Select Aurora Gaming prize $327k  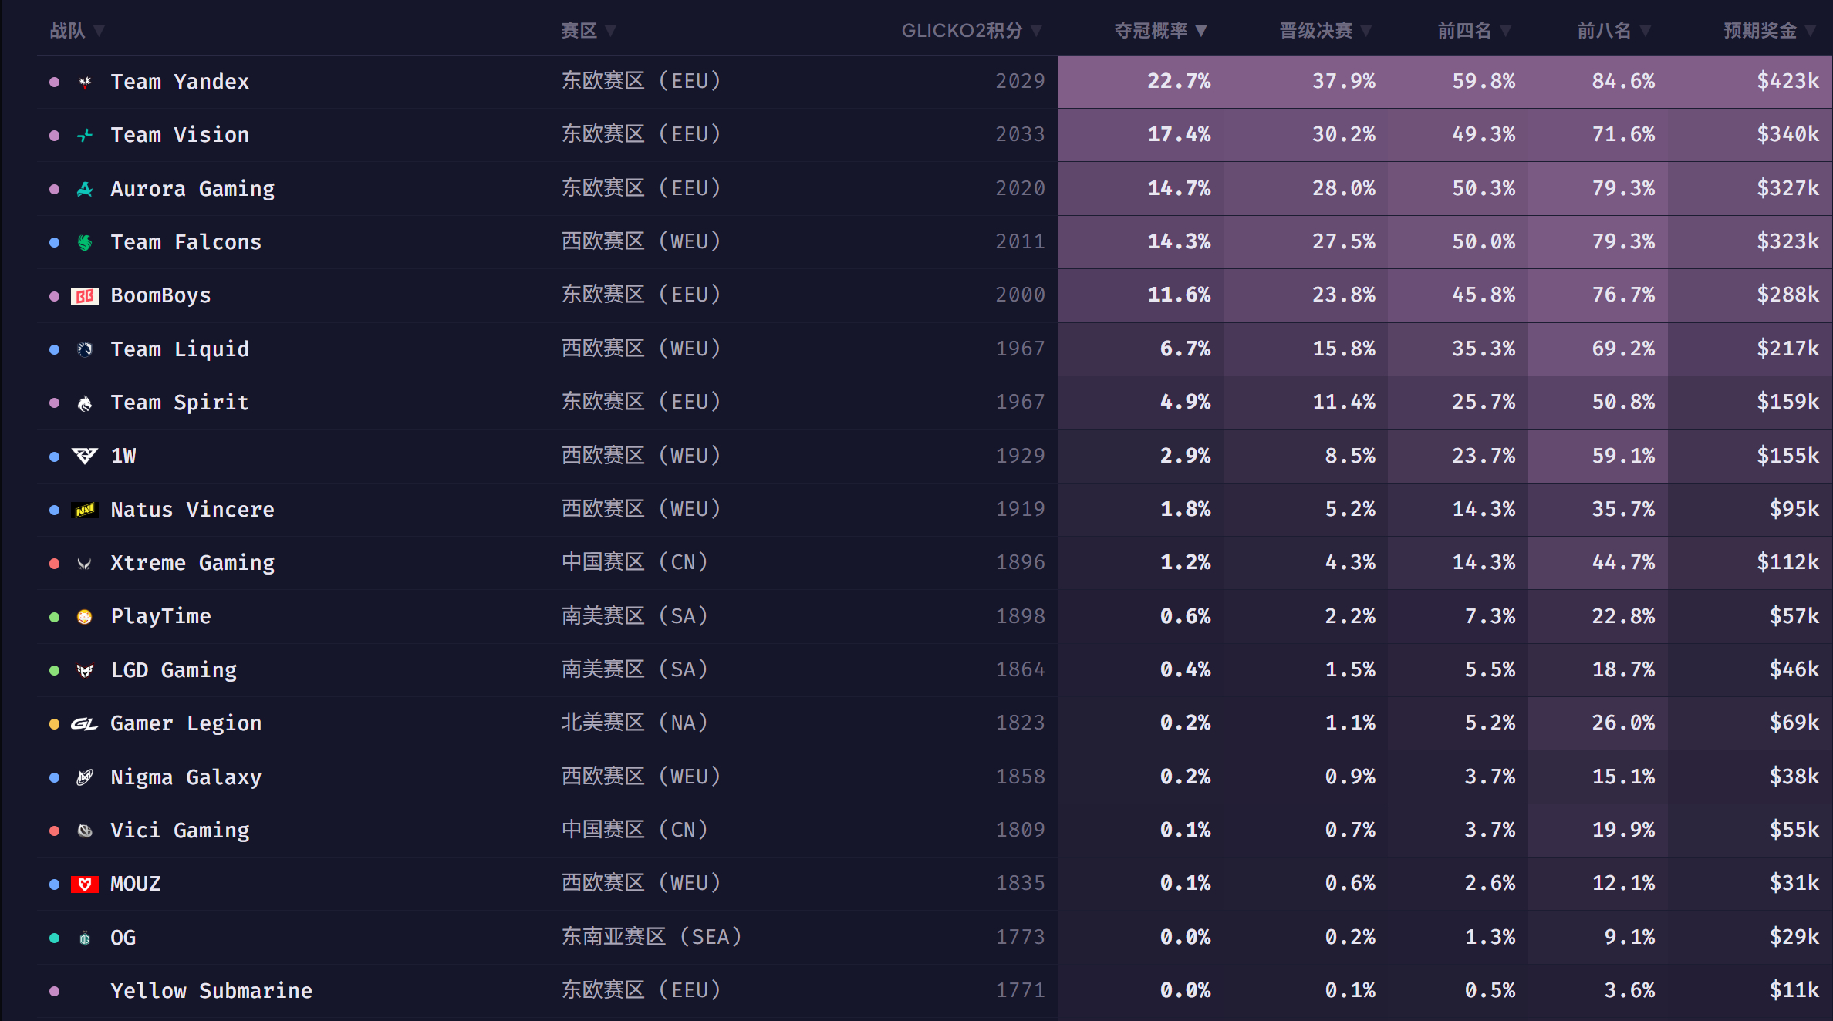pyautogui.click(x=1788, y=189)
